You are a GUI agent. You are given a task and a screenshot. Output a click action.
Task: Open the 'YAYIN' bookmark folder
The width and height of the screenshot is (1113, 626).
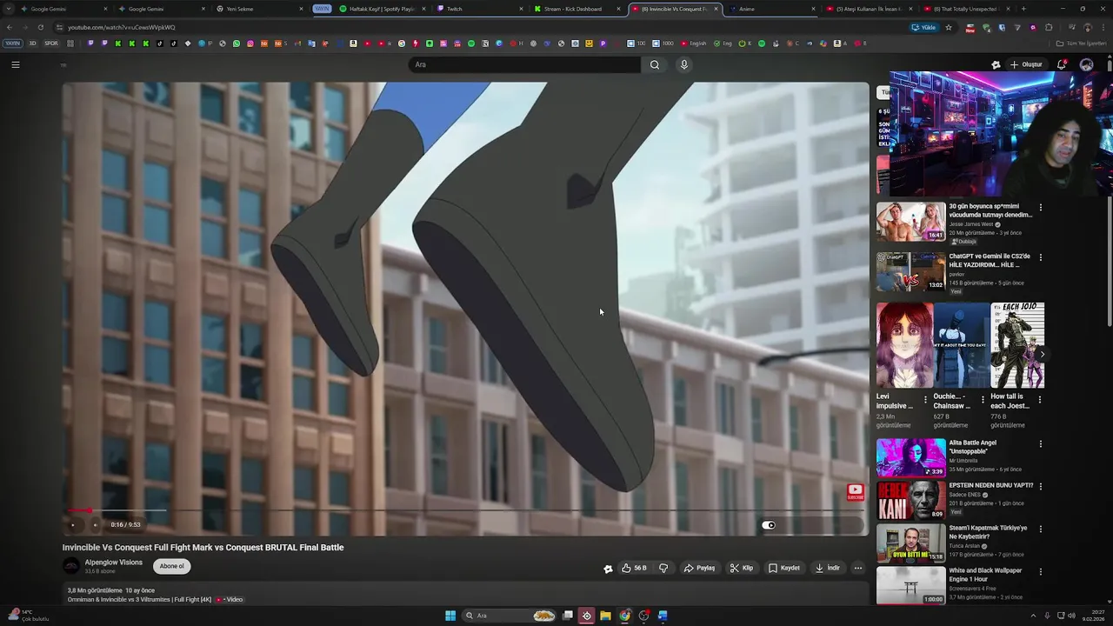pos(12,43)
